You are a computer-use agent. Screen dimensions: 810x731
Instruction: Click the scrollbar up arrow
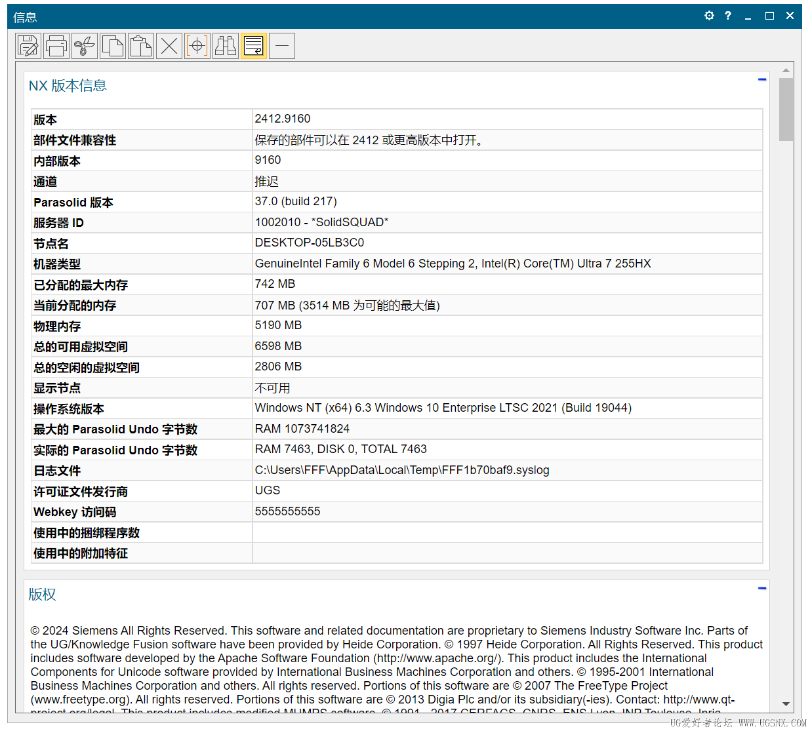[x=786, y=70]
